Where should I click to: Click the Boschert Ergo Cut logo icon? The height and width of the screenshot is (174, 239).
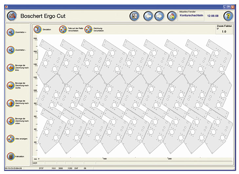pos(12,16)
